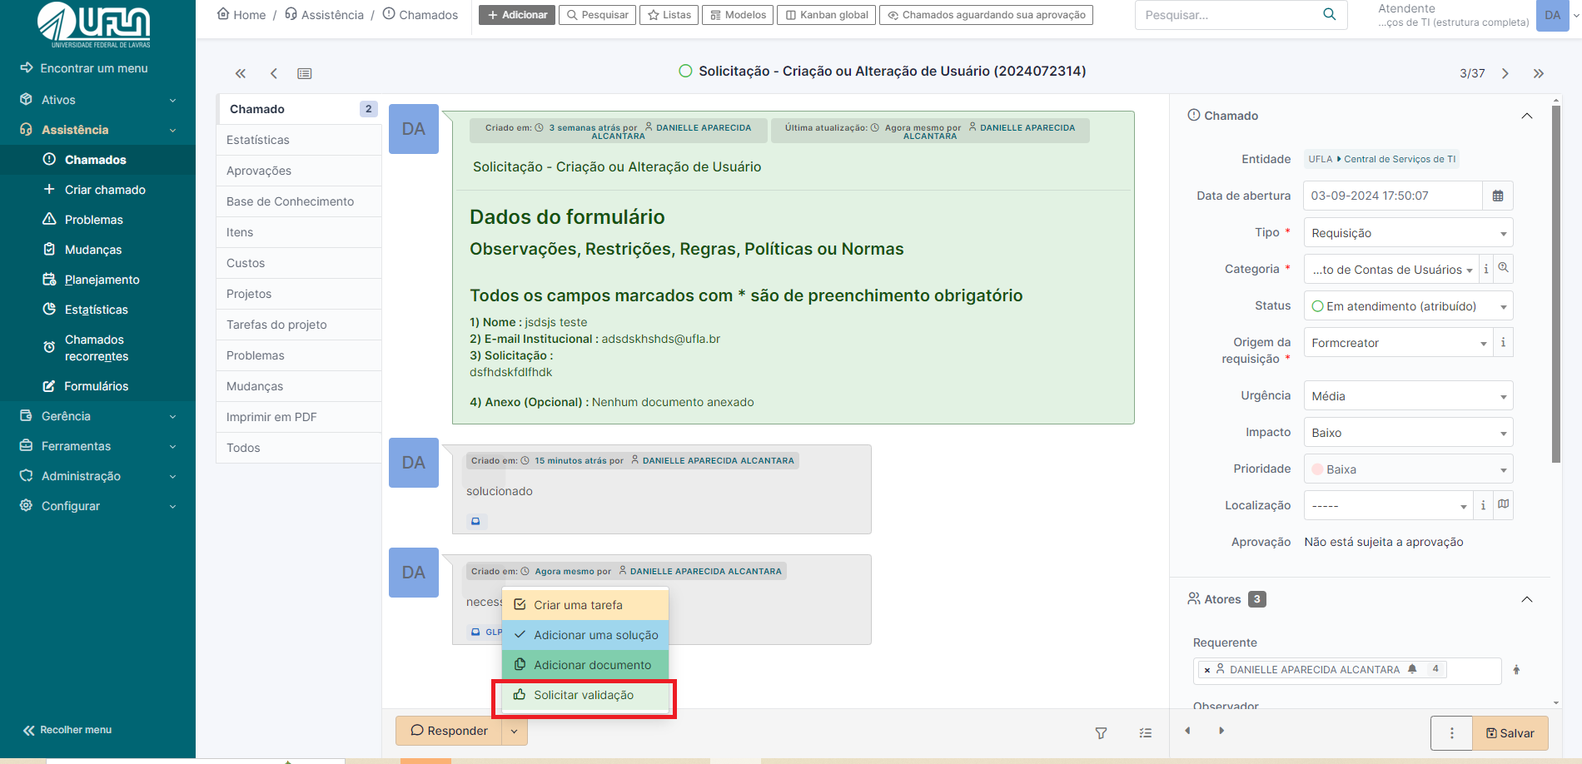Remove requester Danielle Aparecida Alcantara

tap(1207, 670)
